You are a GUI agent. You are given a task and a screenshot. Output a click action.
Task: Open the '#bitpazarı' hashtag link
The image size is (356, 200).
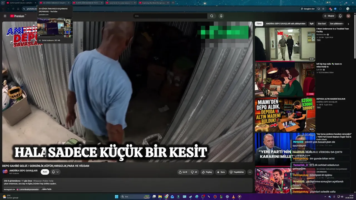37,181
